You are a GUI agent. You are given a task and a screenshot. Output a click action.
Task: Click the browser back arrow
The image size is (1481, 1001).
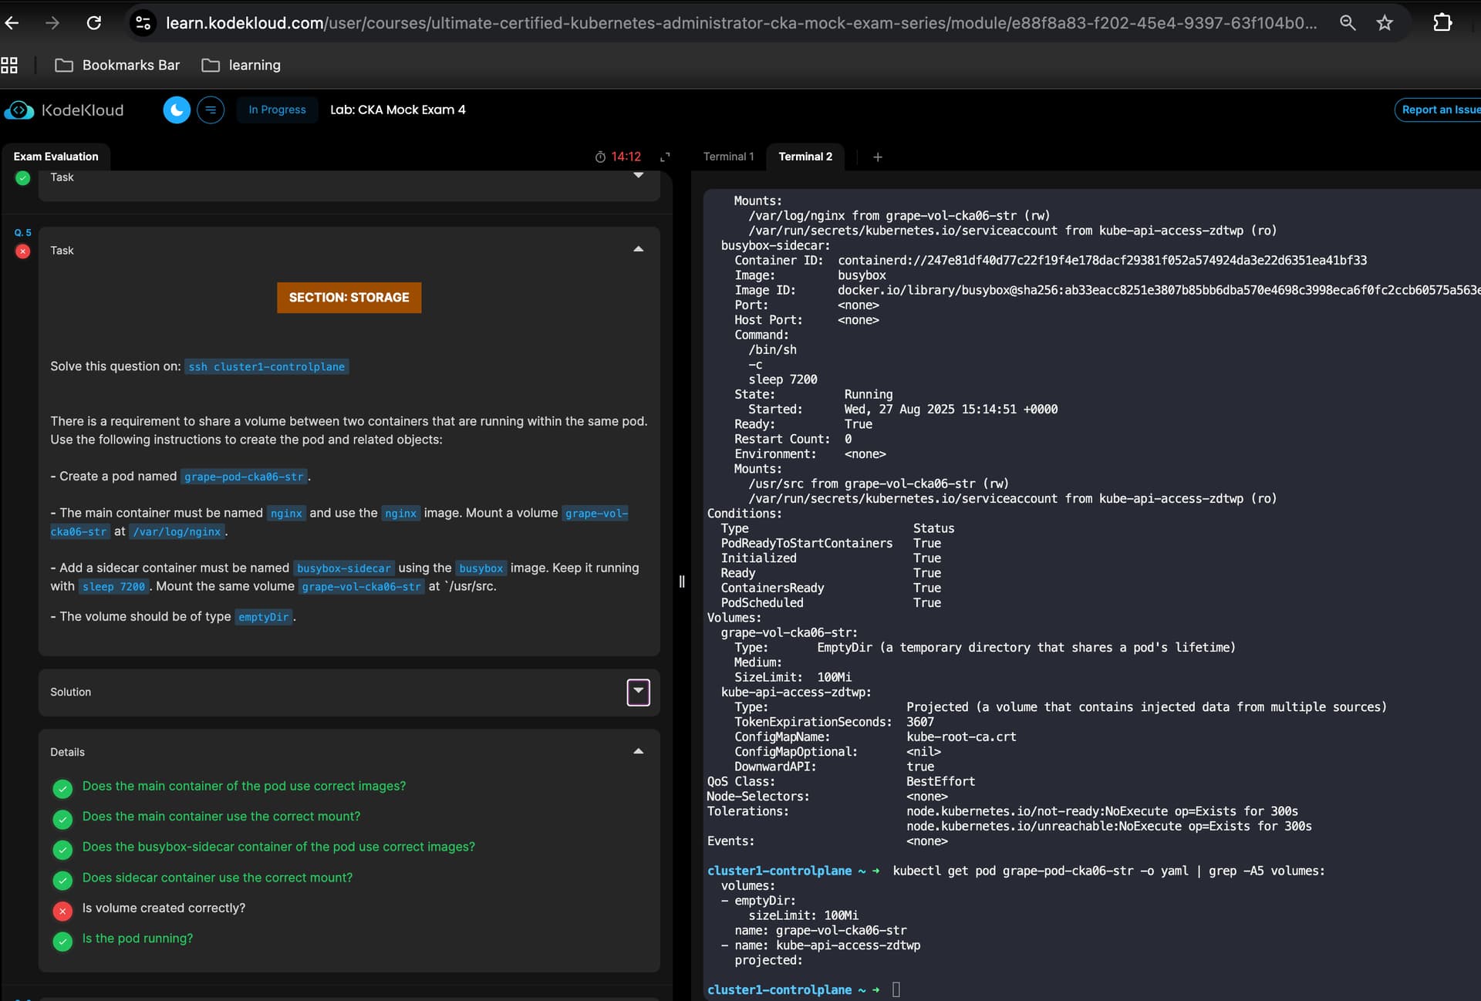click(12, 23)
